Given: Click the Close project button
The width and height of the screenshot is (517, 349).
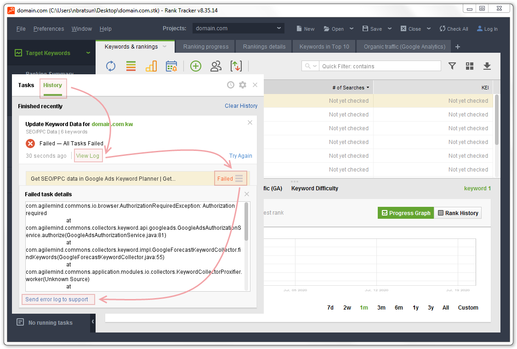Looking at the screenshot, I should (411, 28).
